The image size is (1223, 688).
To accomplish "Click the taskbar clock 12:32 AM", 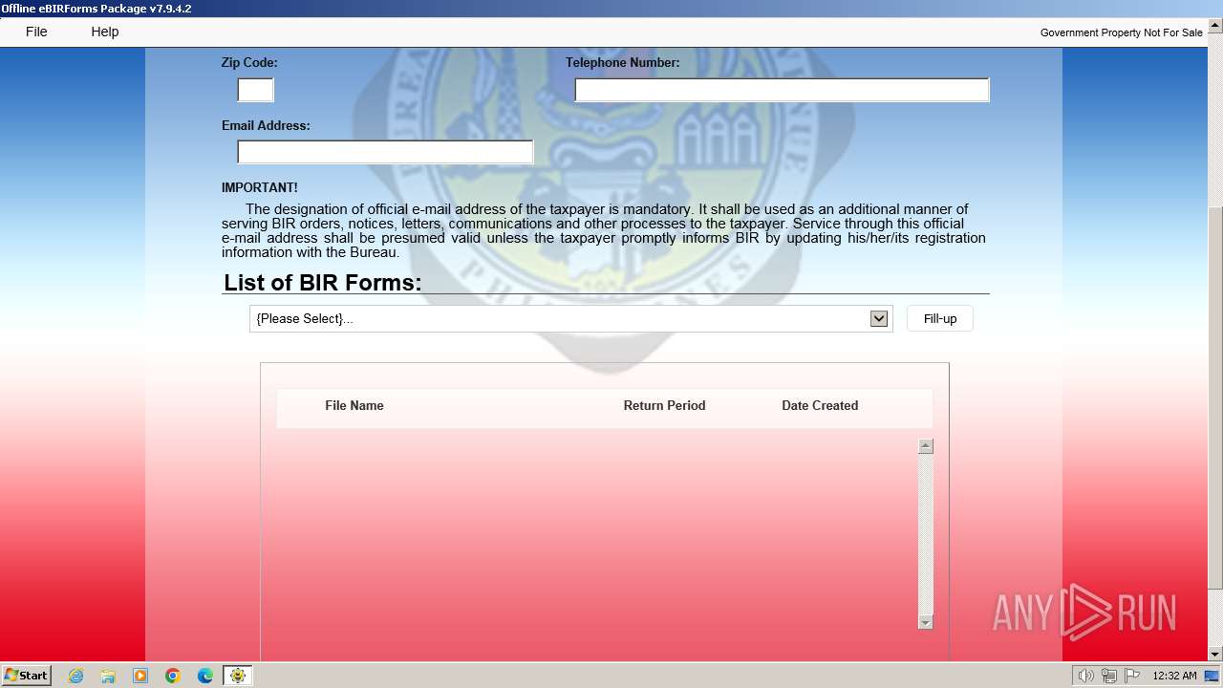I will pos(1174,676).
